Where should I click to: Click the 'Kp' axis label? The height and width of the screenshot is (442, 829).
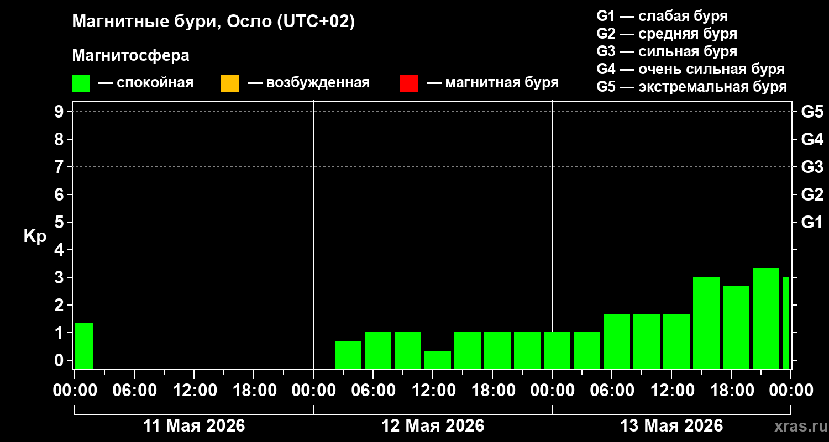(x=35, y=237)
